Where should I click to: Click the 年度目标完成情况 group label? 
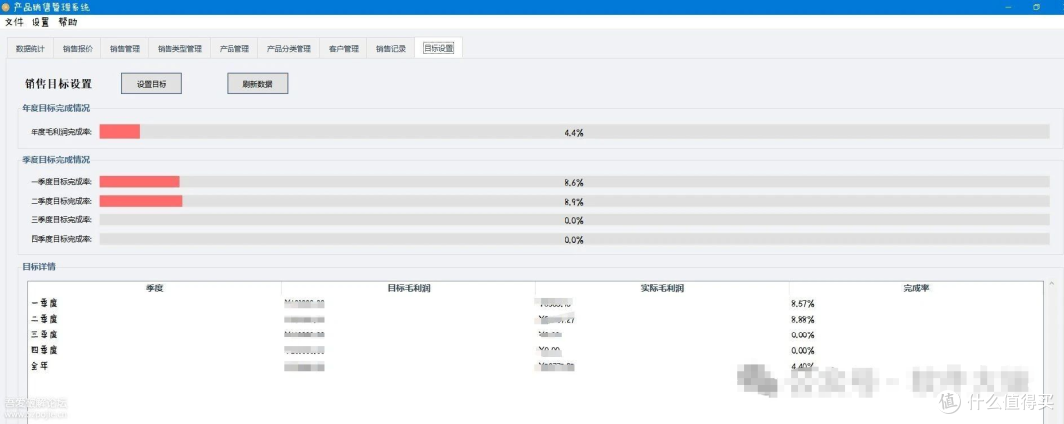tap(55, 108)
